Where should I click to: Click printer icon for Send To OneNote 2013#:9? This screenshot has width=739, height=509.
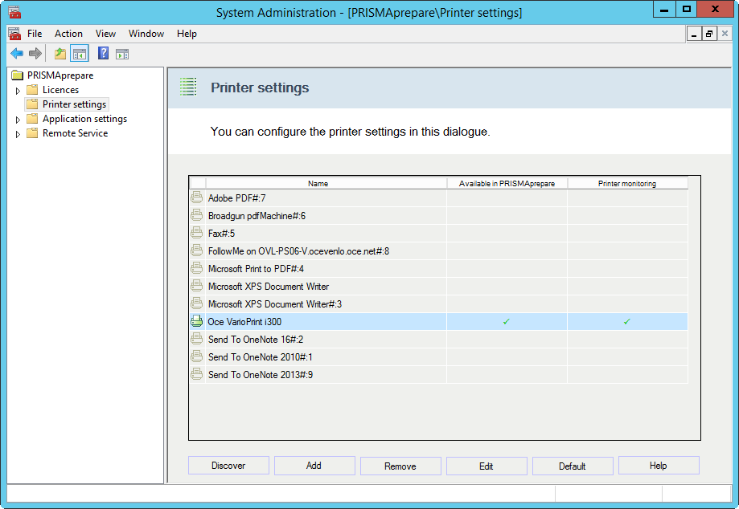coord(196,374)
